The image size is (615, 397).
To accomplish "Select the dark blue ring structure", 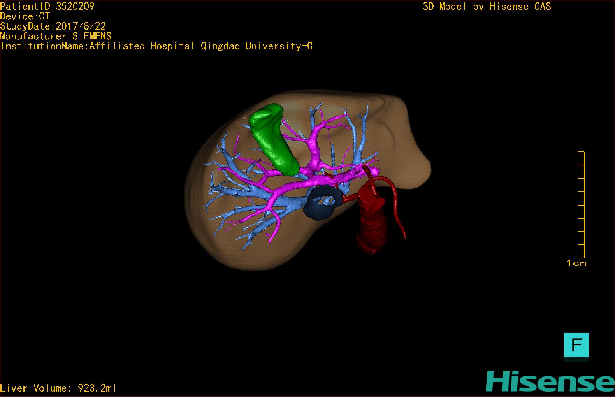I will coord(323,203).
